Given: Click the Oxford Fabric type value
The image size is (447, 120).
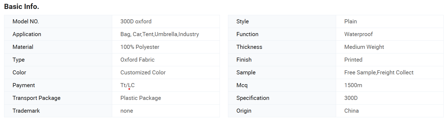Looking at the screenshot, I should point(137,60).
